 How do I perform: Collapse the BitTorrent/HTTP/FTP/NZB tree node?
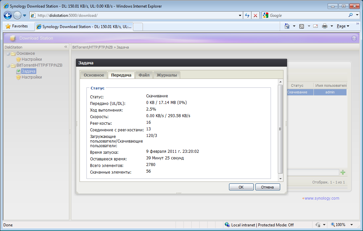[x=8, y=66]
